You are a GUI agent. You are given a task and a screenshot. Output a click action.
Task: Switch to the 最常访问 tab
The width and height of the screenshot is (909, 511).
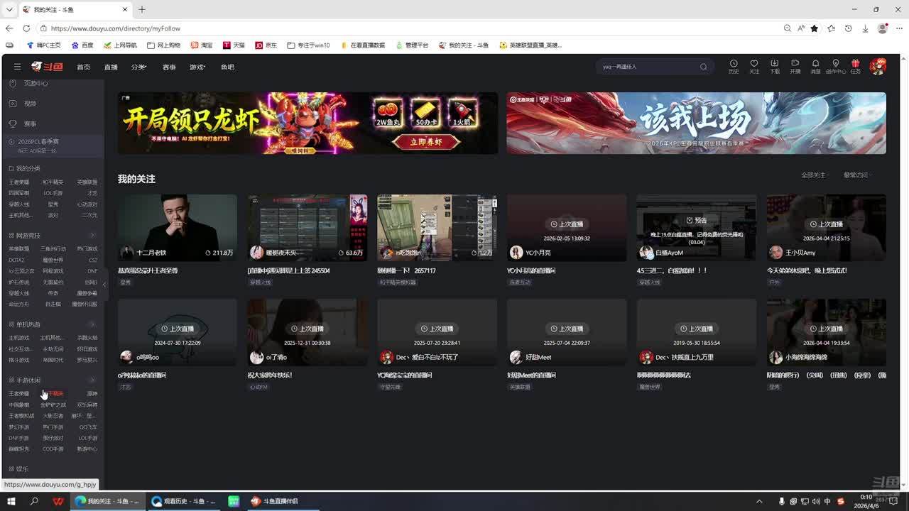tap(856, 175)
